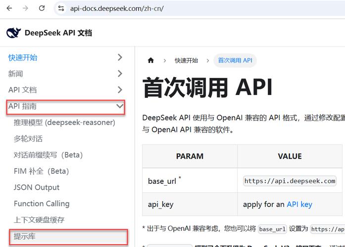Select 新闻 in the sidebar

[x=15, y=74]
